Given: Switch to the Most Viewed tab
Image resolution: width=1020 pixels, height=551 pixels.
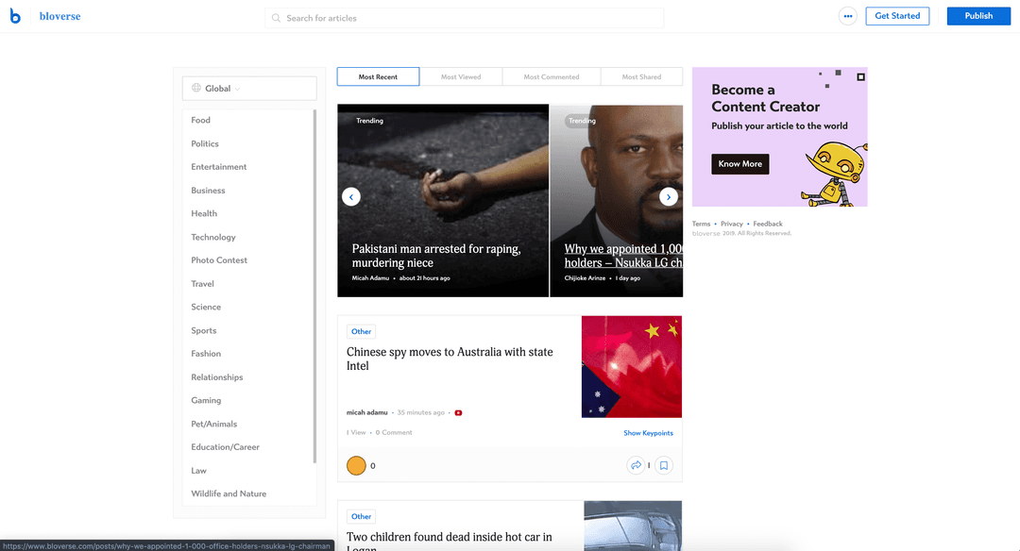Looking at the screenshot, I should [462, 76].
